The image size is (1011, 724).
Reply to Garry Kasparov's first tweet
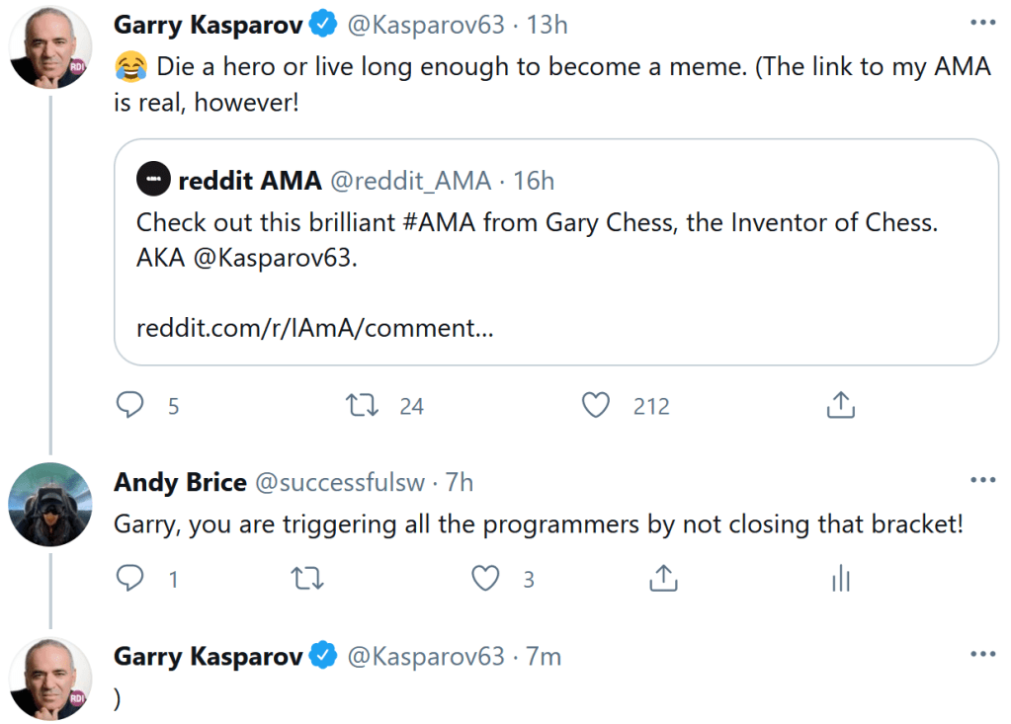click(x=130, y=405)
